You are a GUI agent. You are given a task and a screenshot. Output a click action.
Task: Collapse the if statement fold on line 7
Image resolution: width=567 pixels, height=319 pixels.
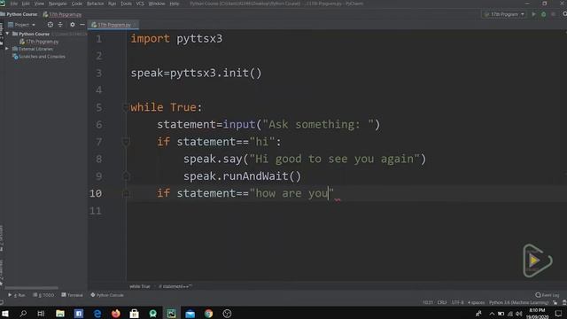click(x=126, y=142)
